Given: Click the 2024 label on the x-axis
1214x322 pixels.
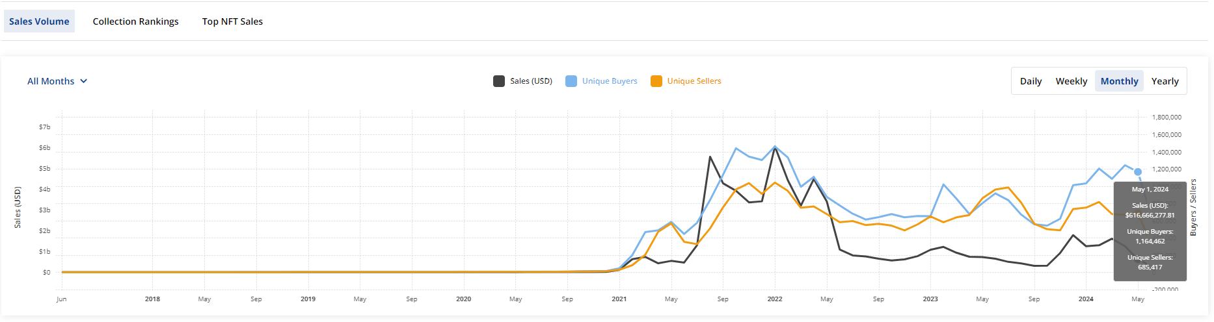Looking at the screenshot, I should click(x=1086, y=299).
